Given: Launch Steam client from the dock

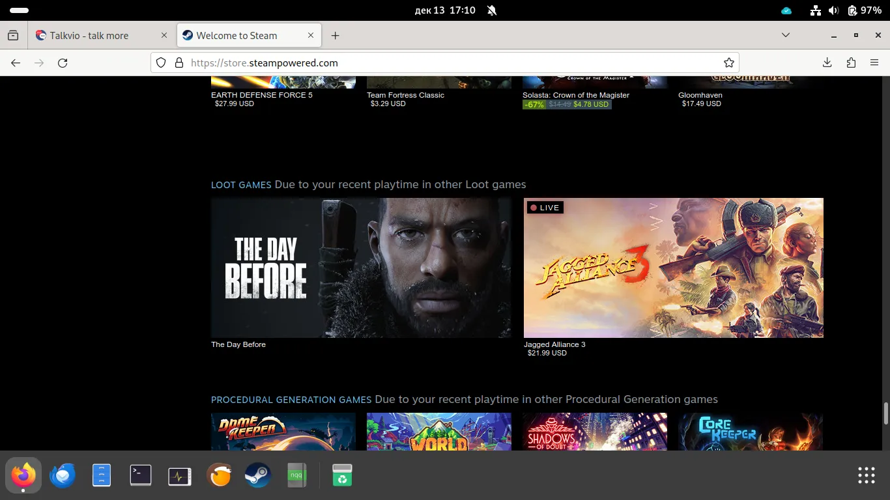Looking at the screenshot, I should pyautogui.click(x=258, y=475).
